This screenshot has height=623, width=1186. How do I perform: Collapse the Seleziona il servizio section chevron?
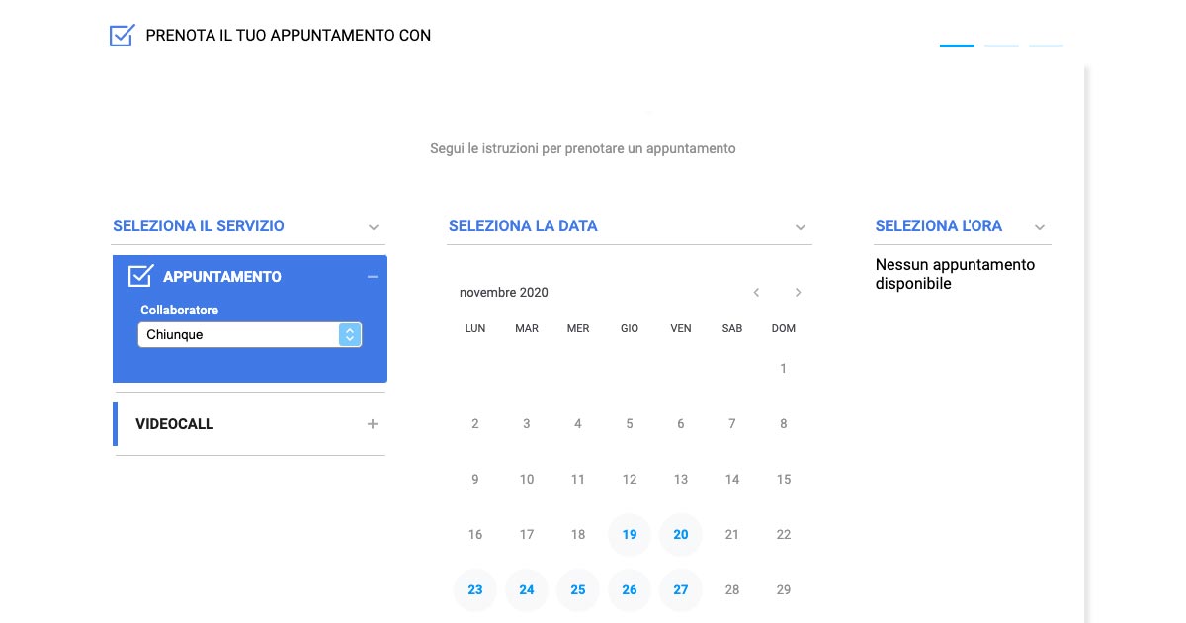click(x=374, y=227)
